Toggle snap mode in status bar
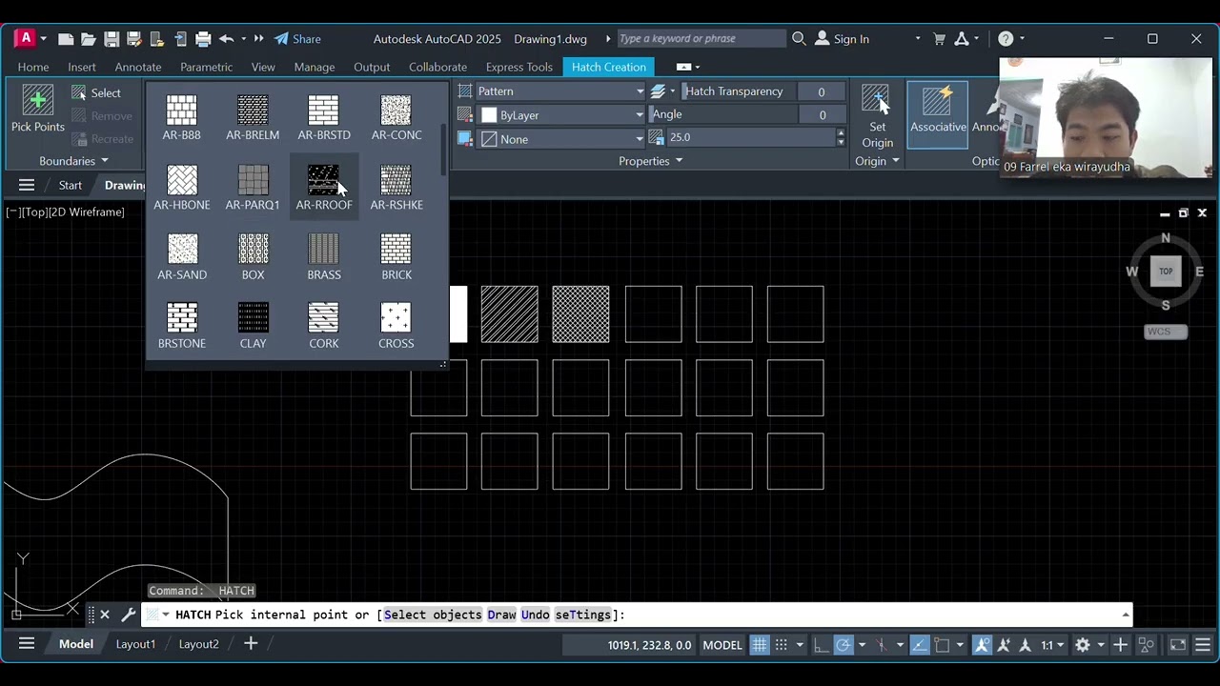Screen dimensions: 1220x686 point(781,645)
